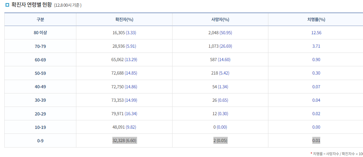
Task: Click the 1,073 (26.69) deaths cell
Action: click(x=220, y=46)
